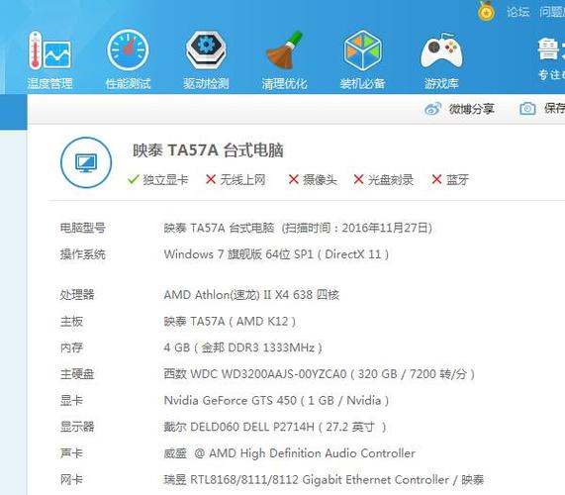
Task: Select the 无线上网 feature label
Action: click(x=242, y=179)
